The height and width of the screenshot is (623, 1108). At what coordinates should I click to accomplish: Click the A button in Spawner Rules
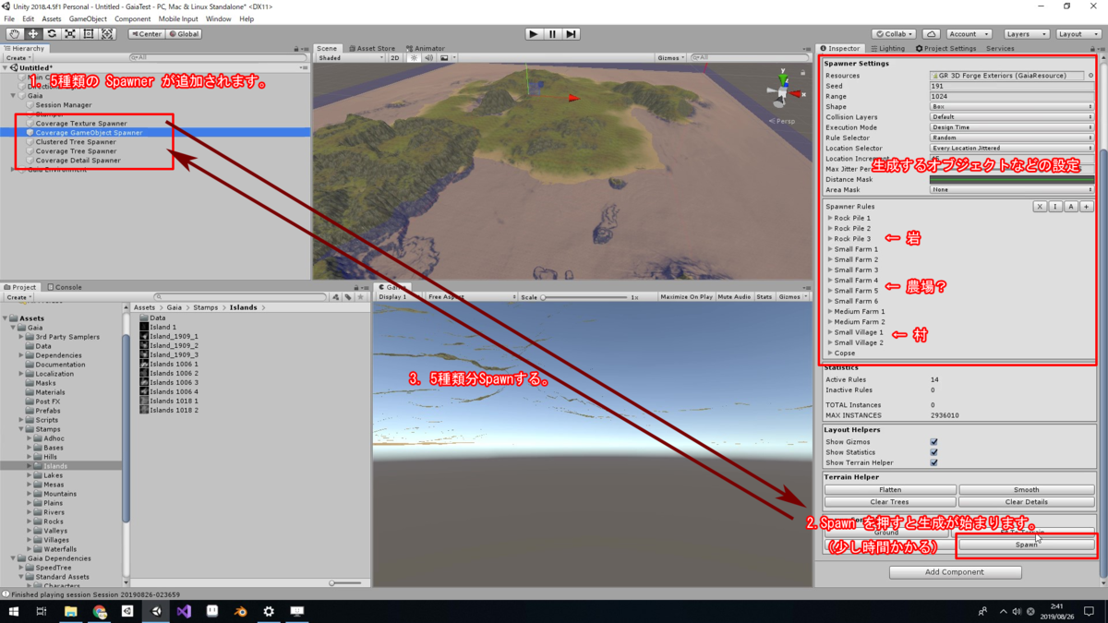click(x=1071, y=207)
